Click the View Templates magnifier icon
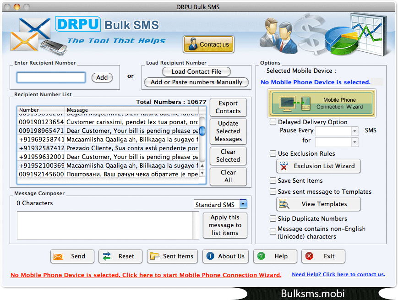The height and width of the screenshot is (300, 398). (284, 204)
